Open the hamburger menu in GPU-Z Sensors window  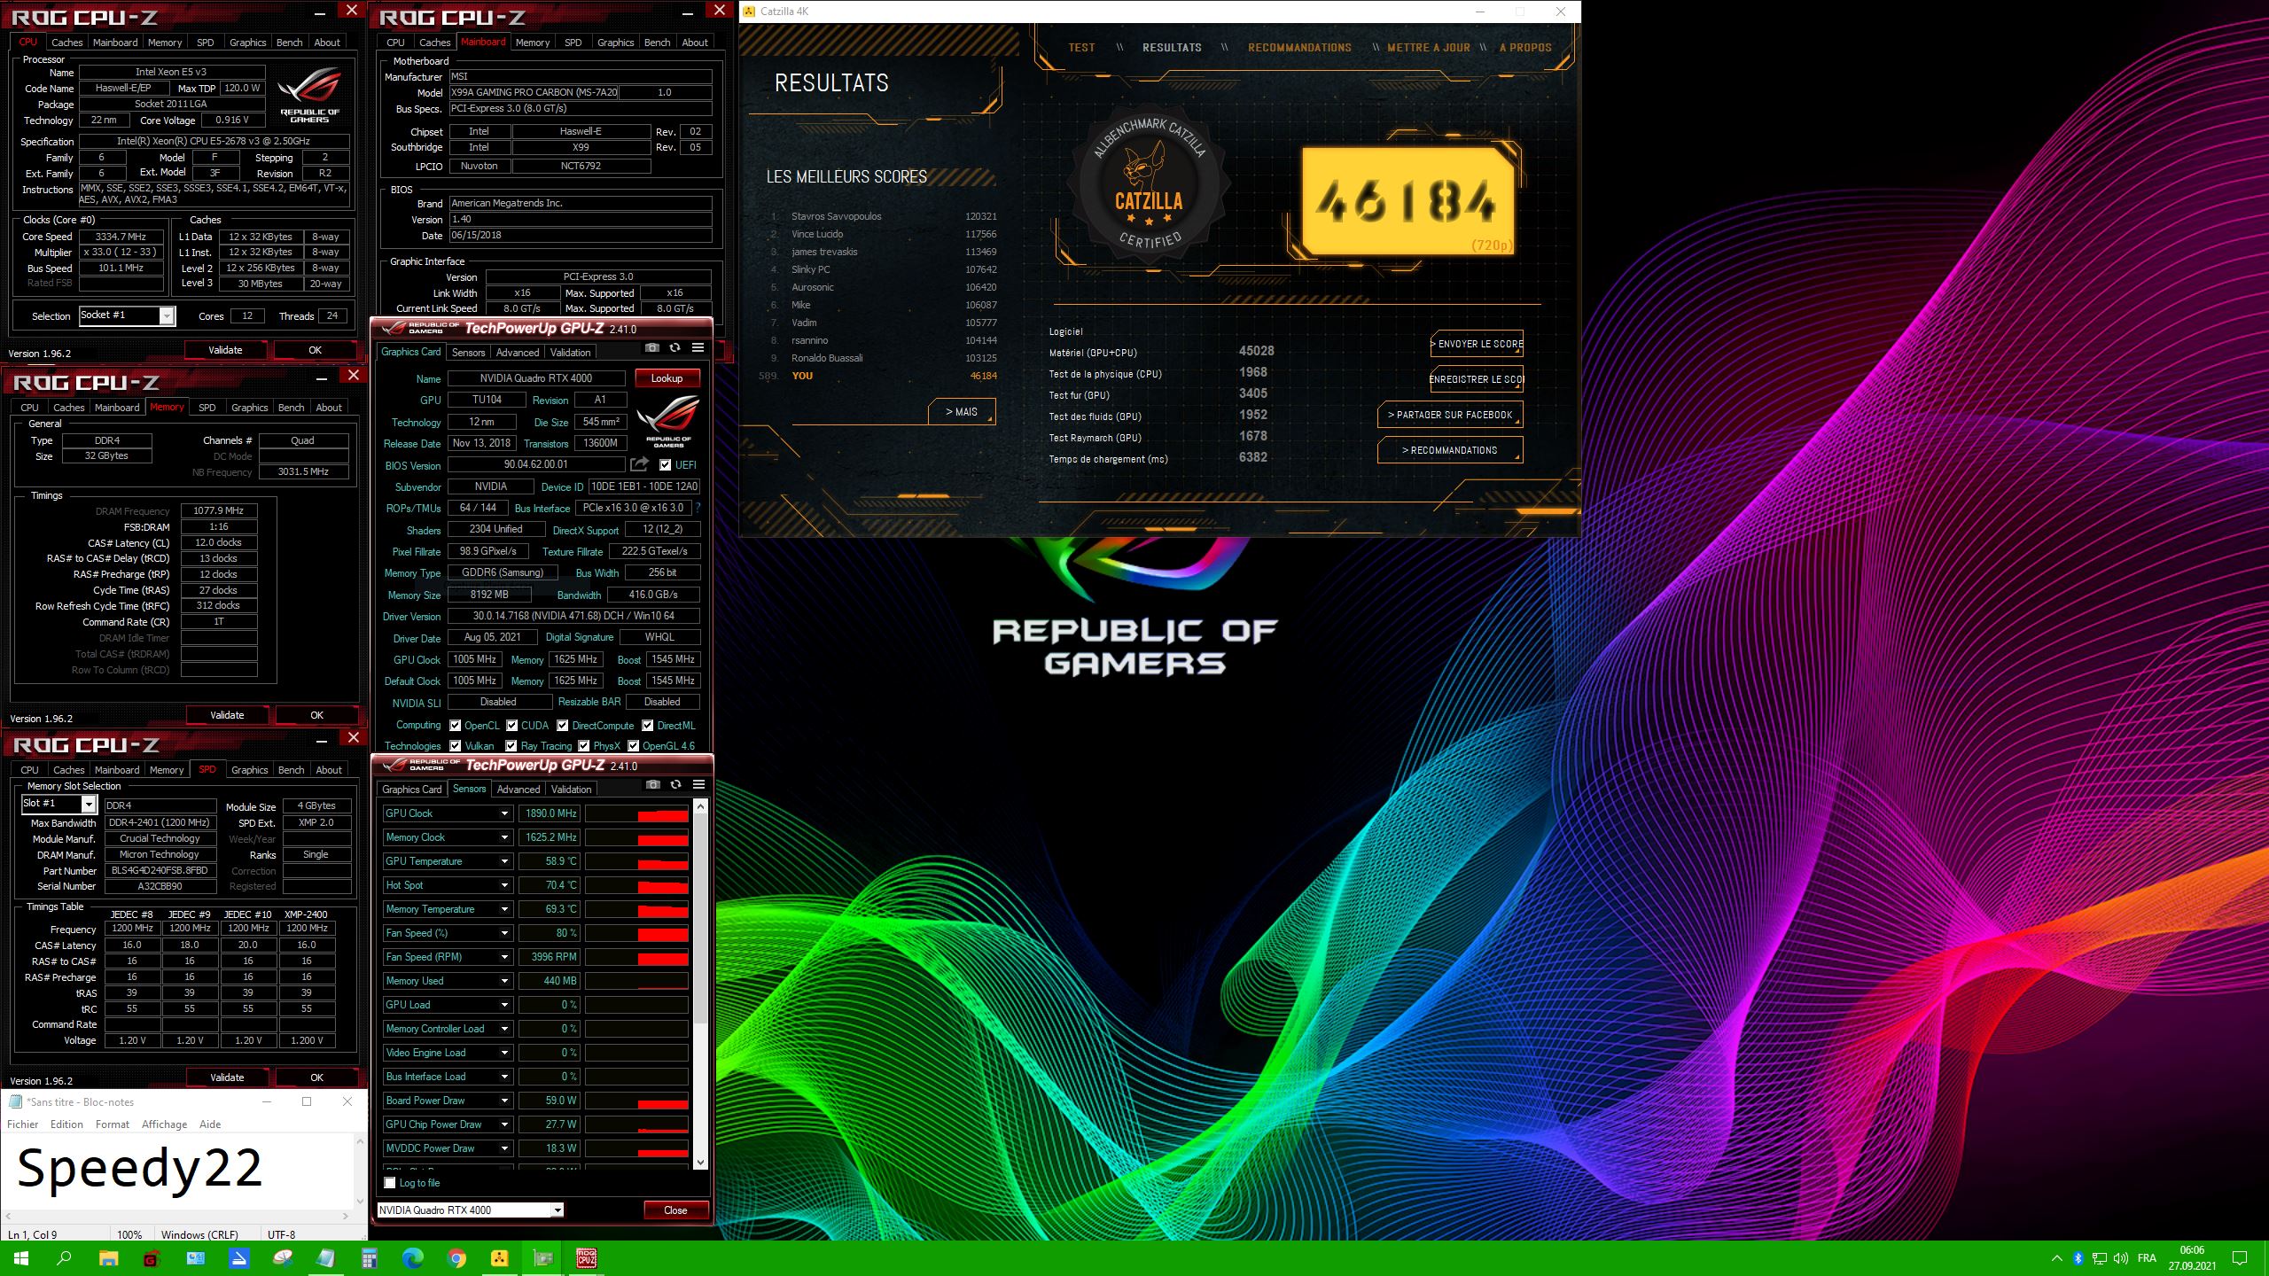(x=699, y=785)
